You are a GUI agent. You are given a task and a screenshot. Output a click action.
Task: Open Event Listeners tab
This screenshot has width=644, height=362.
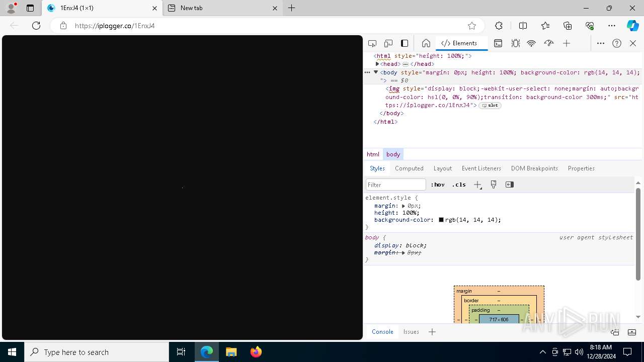coord(481,168)
